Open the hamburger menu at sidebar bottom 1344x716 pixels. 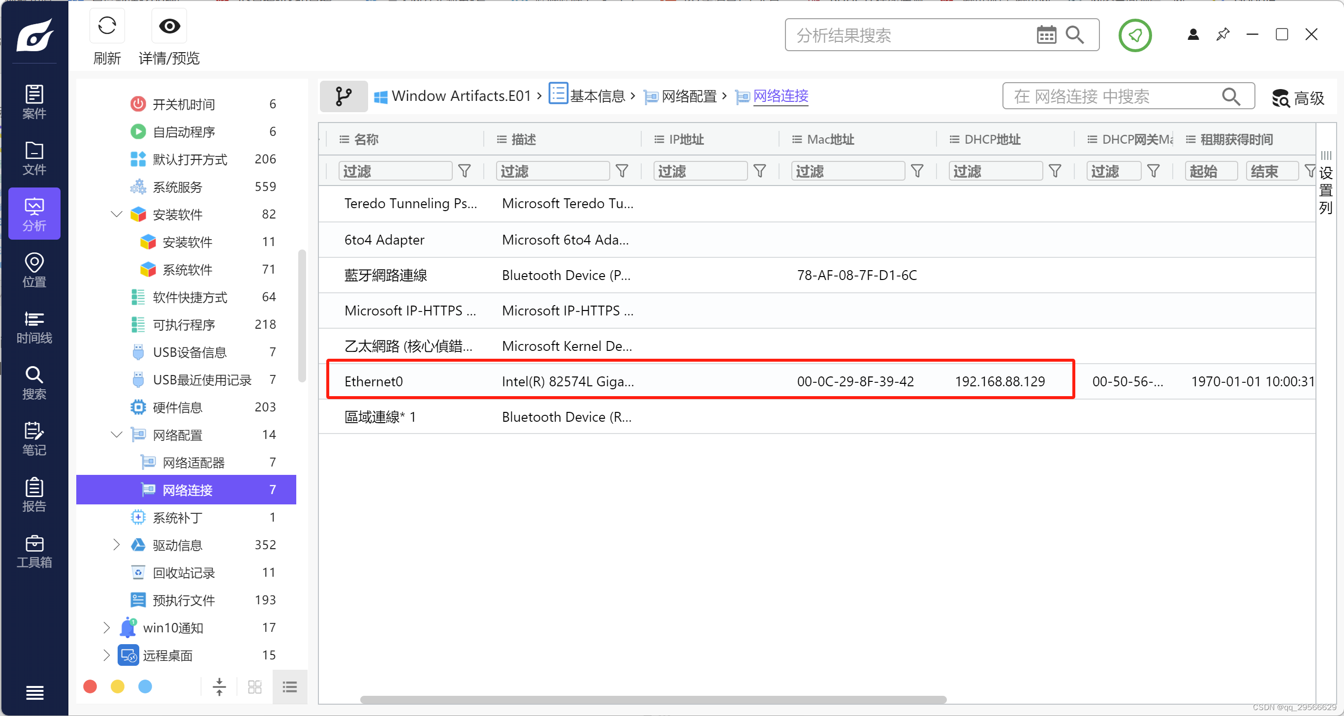tap(34, 693)
